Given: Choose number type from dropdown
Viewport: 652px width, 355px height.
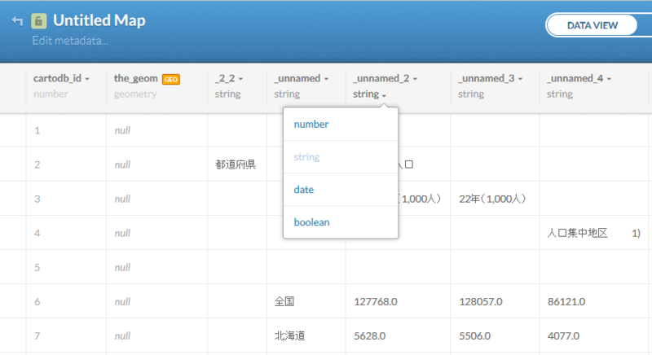Looking at the screenshot, I should (311, 124).
